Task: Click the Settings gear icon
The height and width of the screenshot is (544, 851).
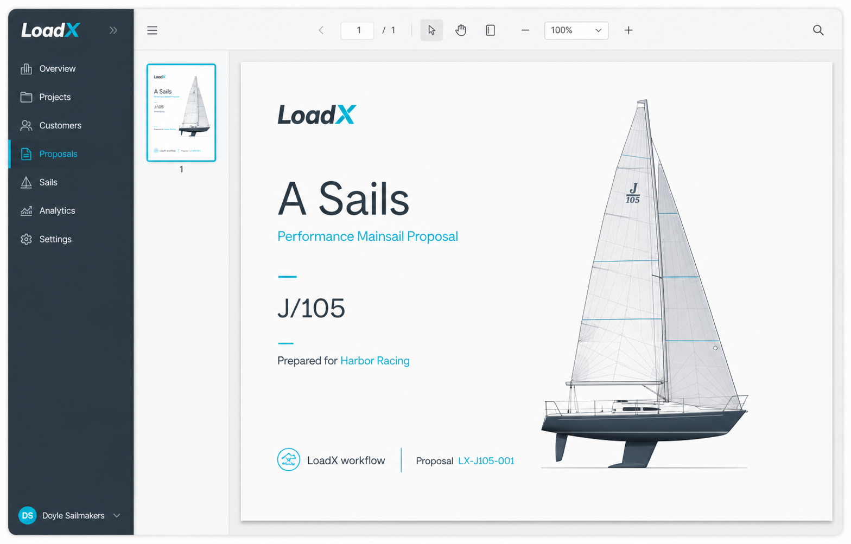Action: point(26,239)
